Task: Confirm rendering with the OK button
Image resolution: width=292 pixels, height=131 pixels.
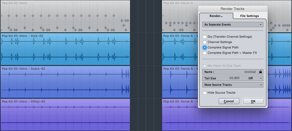Action: tap(253, 101)
